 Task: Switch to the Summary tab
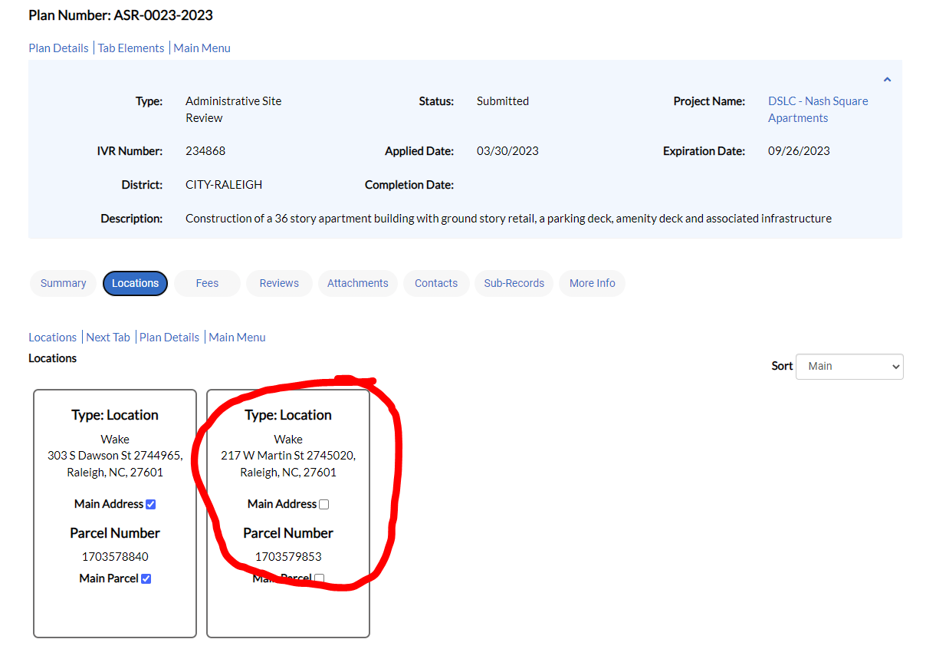click(x=63, y=283)
